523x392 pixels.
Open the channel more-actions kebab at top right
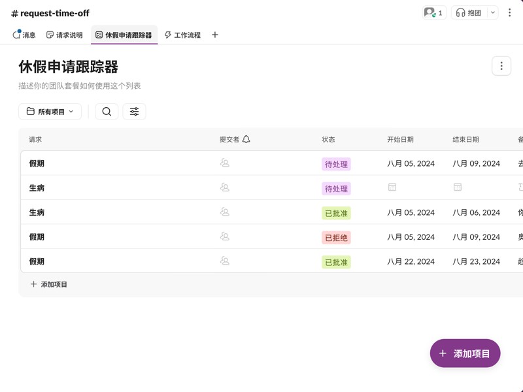click(511, 12)
